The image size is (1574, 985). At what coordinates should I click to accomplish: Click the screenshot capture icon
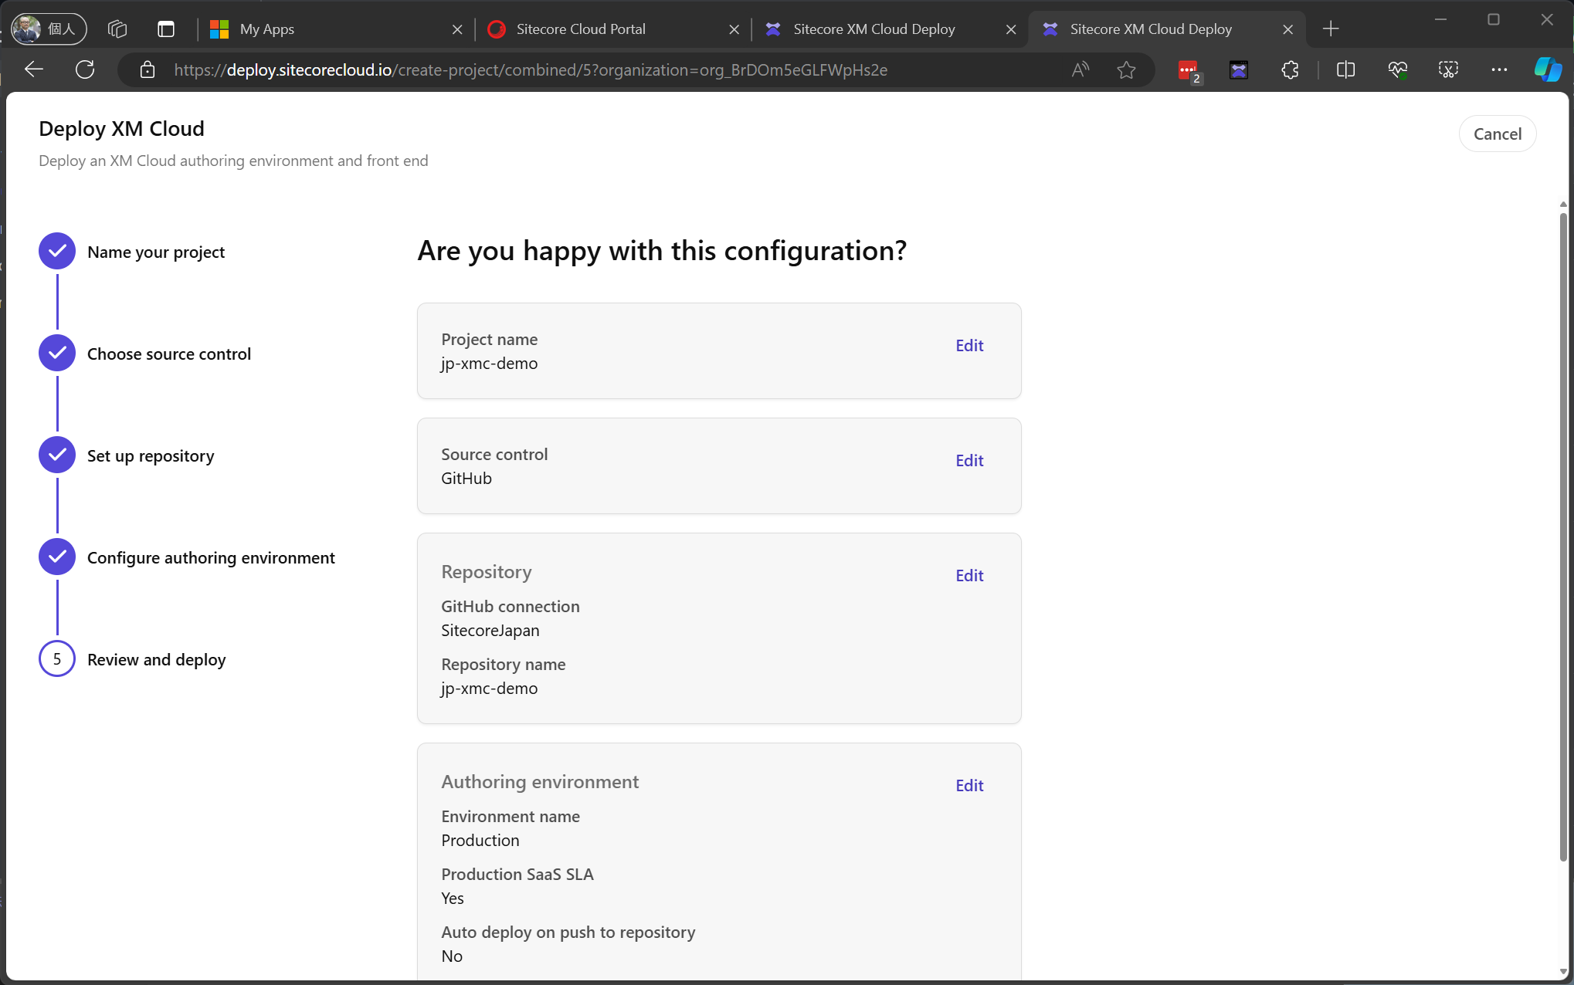click(x=1448, y=70)
